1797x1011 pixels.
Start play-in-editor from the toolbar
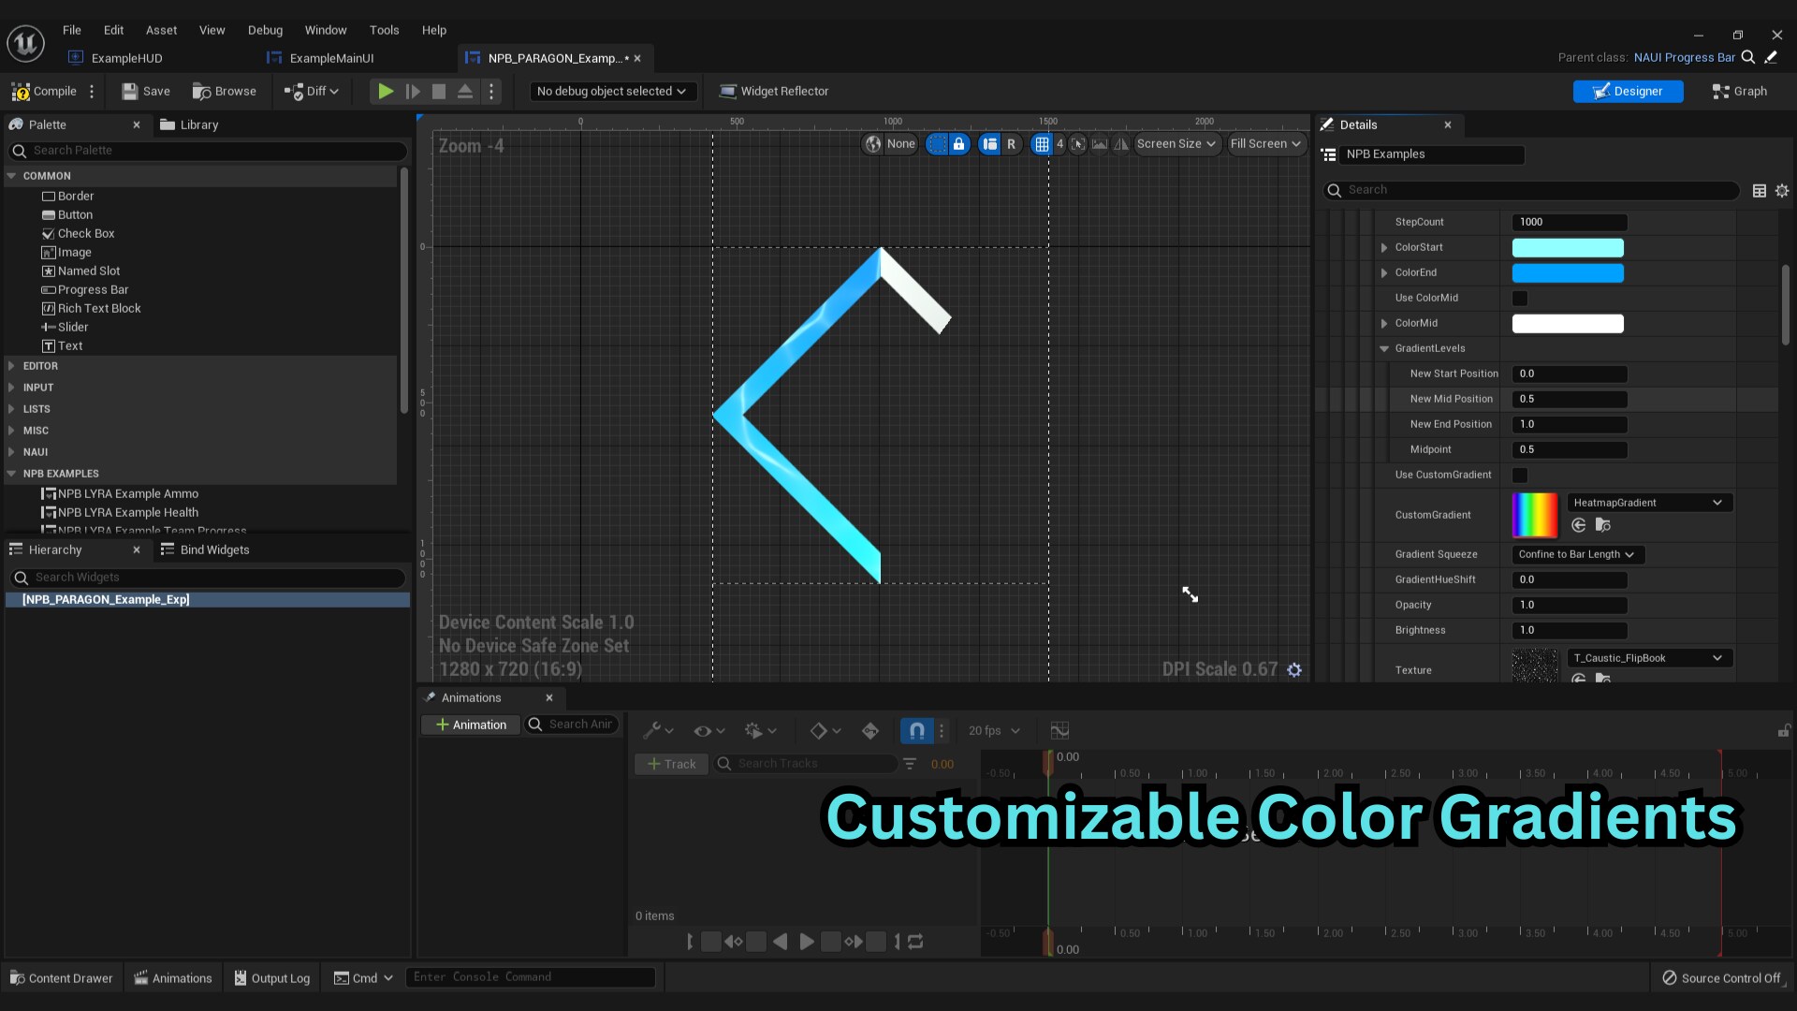385,91
